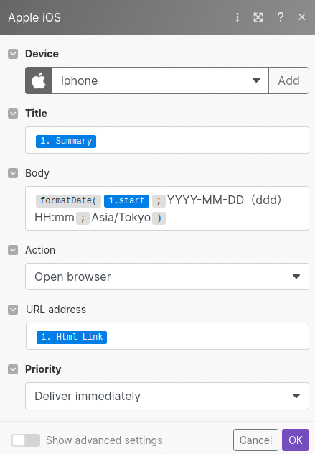This screenshot has width=315, height=454.
Task: Click the Cancel button
Action: (x=255, y=440)
